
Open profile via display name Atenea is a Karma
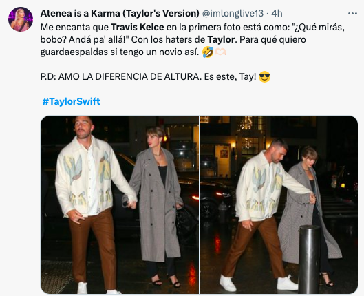[120, 14]
